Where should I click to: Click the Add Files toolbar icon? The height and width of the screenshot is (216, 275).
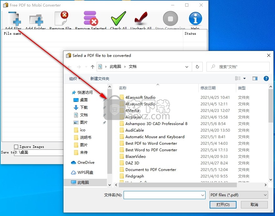pos(14,19)
